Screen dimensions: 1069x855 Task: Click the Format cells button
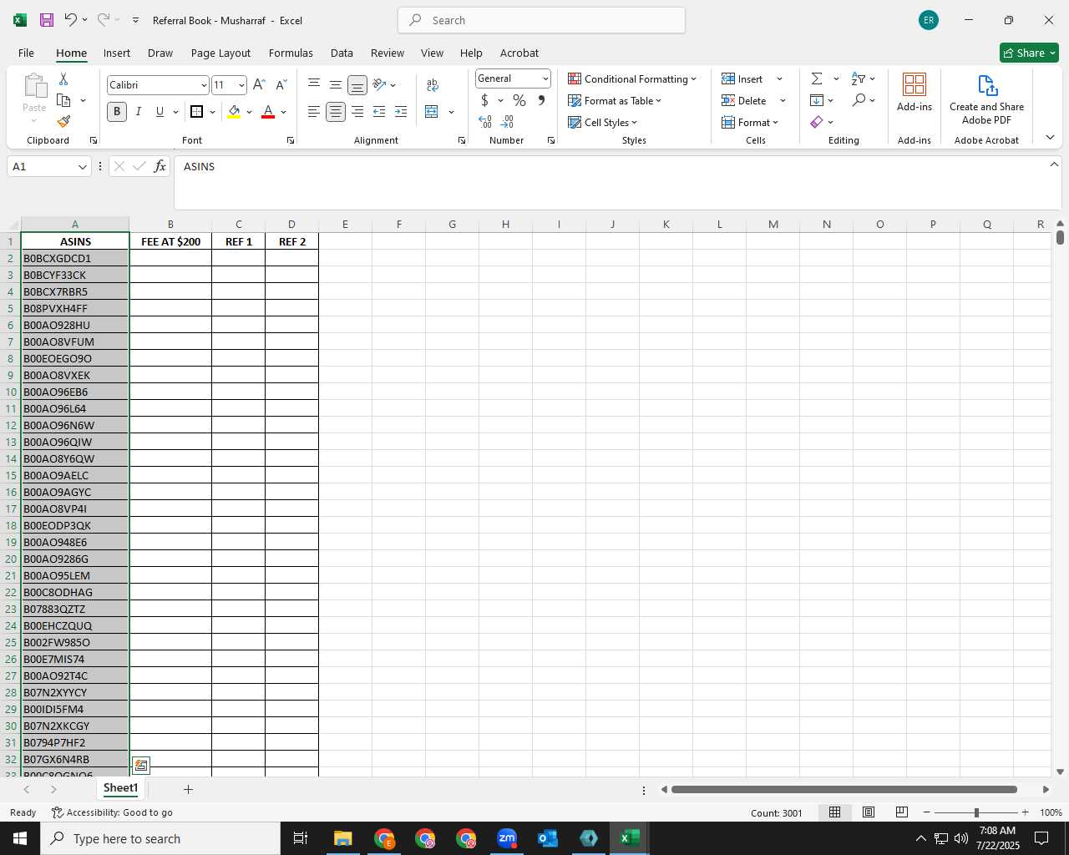coord(749,122)
